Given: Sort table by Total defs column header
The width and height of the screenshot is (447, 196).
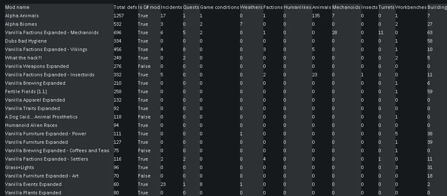Looking at the screenshot, I should [x=125, y=7].
